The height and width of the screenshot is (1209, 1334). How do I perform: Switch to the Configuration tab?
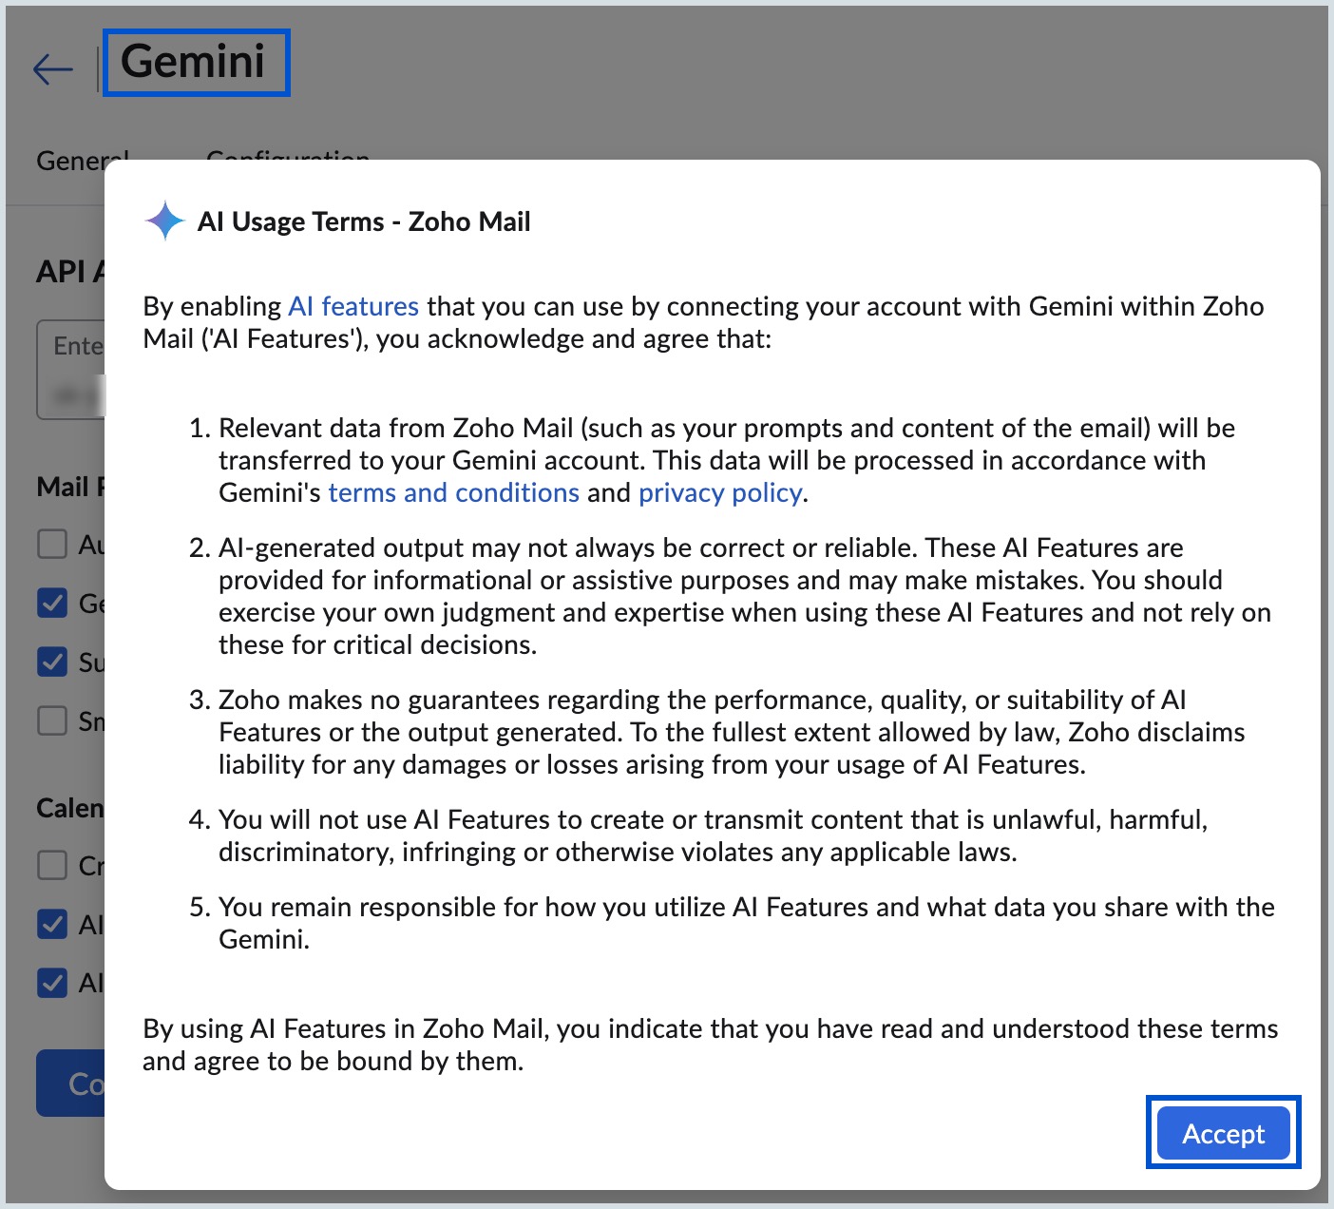coord(288,160)
